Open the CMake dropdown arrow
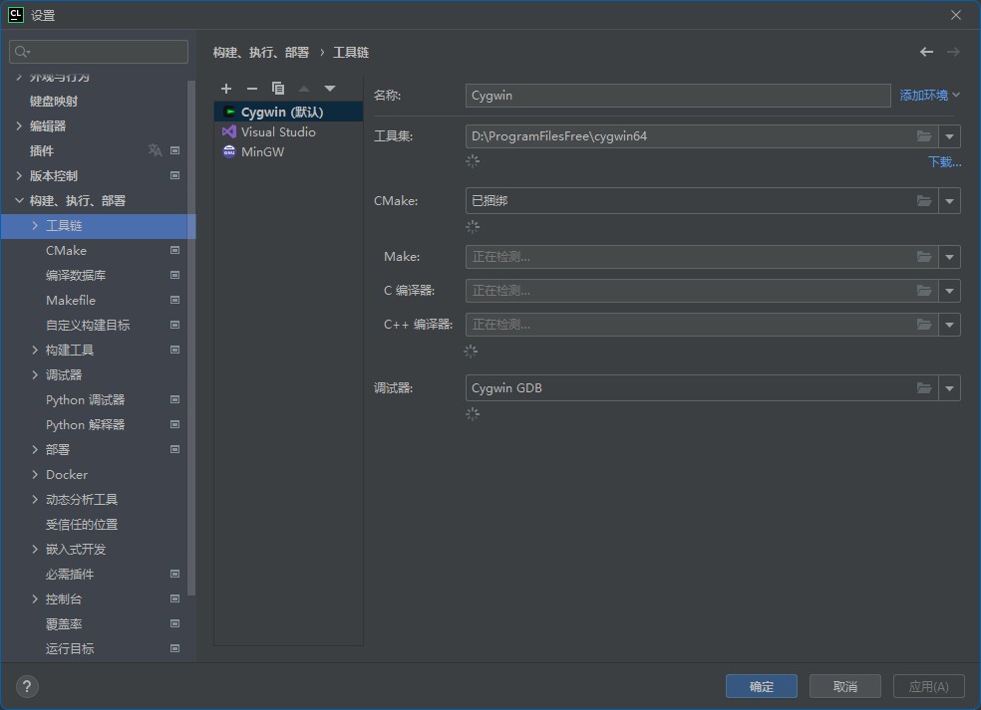 [x=950, y=200]
